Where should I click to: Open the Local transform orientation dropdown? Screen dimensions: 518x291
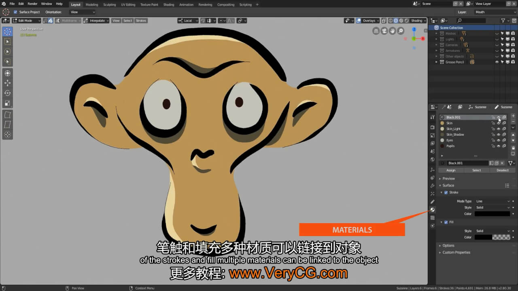[188, 21]
